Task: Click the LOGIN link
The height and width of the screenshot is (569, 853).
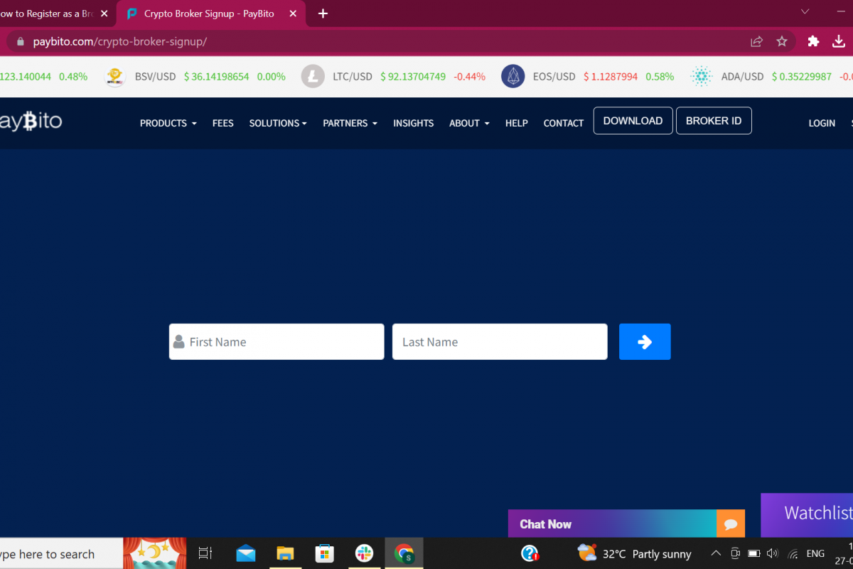Action: click(822, 123)
